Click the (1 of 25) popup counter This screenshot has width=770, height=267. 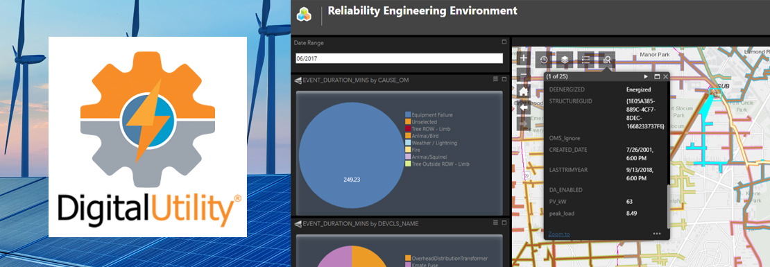point(557,76)
